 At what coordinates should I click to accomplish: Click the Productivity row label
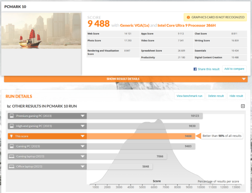(148, 57)
